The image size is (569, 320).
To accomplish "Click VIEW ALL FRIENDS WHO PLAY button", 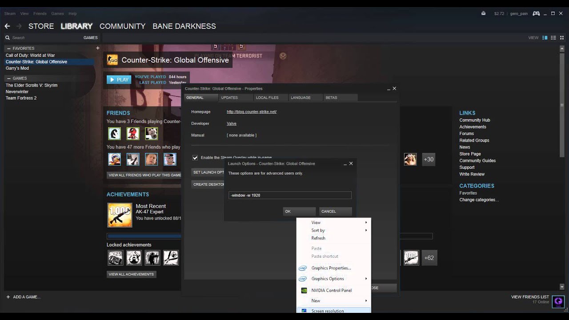I will (144, 175).
